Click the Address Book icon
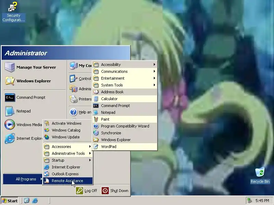 pyautogui.click(x=96, y=92)
